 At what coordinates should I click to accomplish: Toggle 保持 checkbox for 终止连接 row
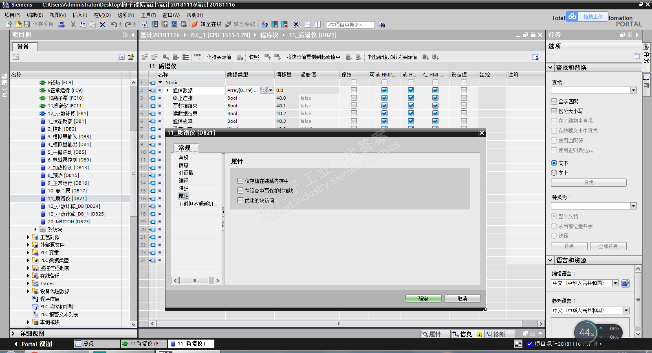point(354,98)
